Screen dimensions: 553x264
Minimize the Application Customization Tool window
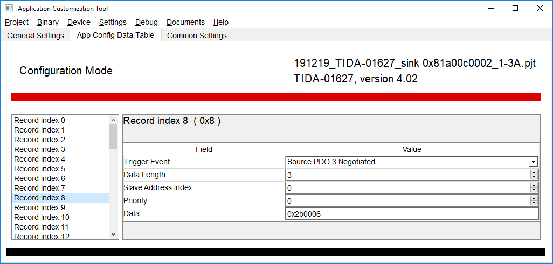point(491,8)
